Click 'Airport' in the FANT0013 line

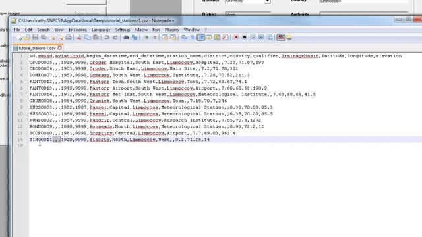[205, 88]
